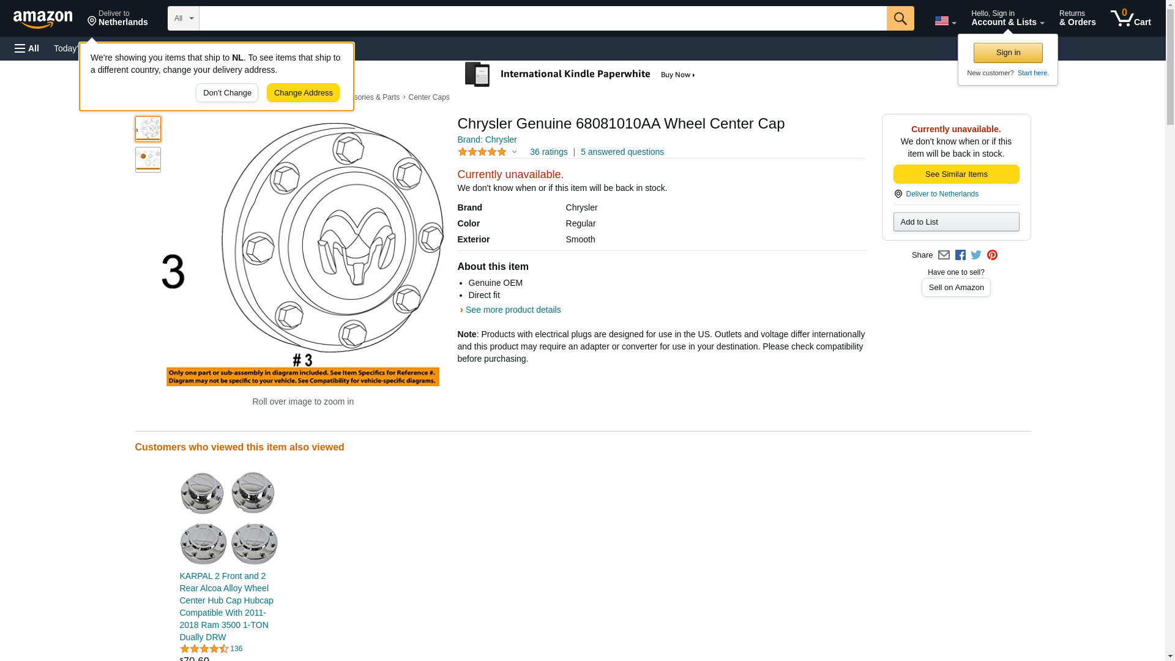This screenshot has width=1175, height=661.
Task: Click the 5 answered questions link
Action: [x=622, y=152]
